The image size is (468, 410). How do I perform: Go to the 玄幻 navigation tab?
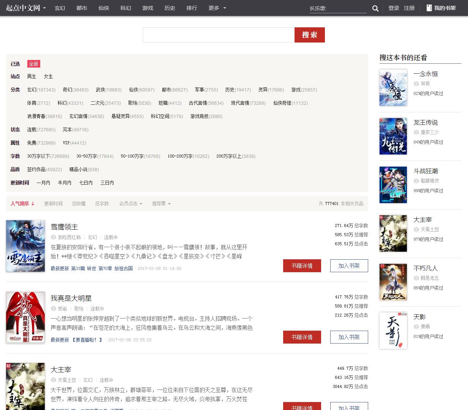click(60, 8)
